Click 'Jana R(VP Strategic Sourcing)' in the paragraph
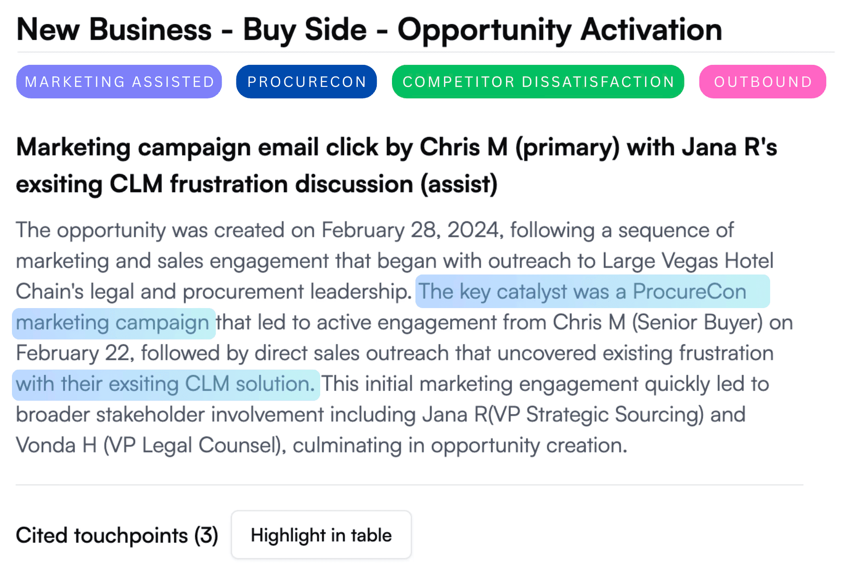864x578 pixels. click(563, 415)
